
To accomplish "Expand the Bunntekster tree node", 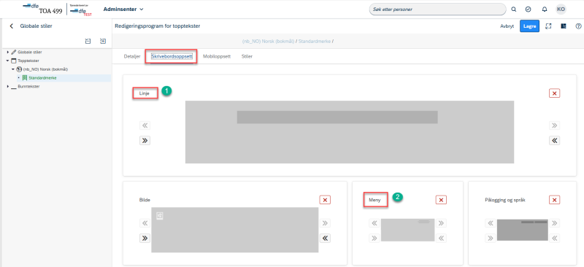I will [8, 86].
